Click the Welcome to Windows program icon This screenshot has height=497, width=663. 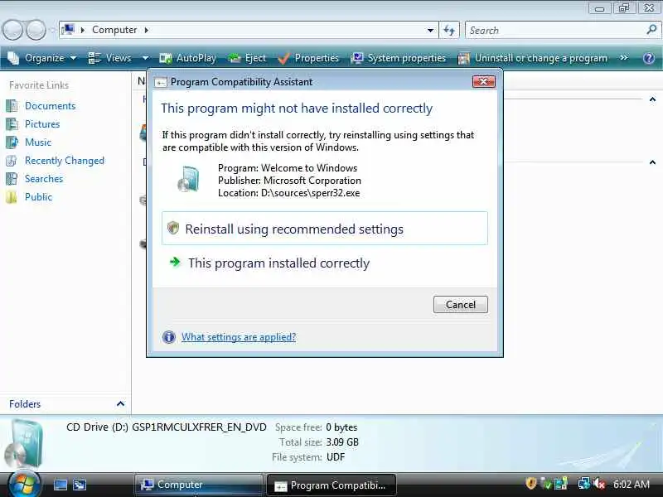[x=189, y=179]
